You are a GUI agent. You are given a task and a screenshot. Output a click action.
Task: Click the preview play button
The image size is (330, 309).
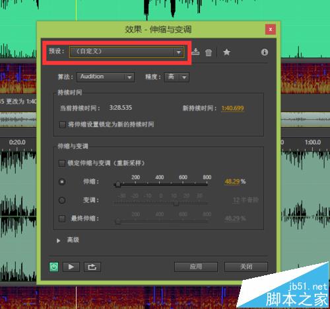(71, 267)
